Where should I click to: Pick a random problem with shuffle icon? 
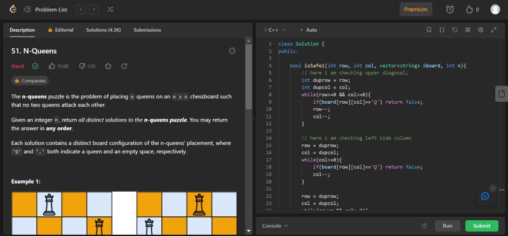pyautogui.click(x=110, y=9)
